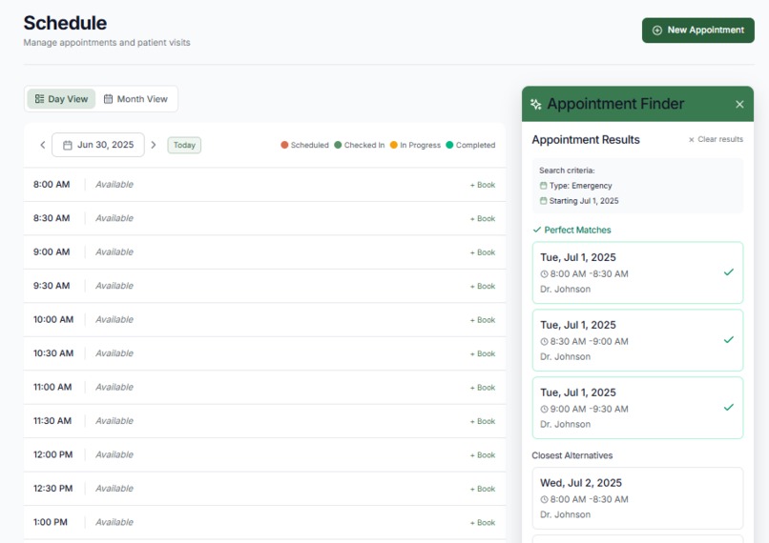The width and height of the screenshot is (769, 543).
Task: Click the 1:00 PM time label
Action: click(51, 522)
